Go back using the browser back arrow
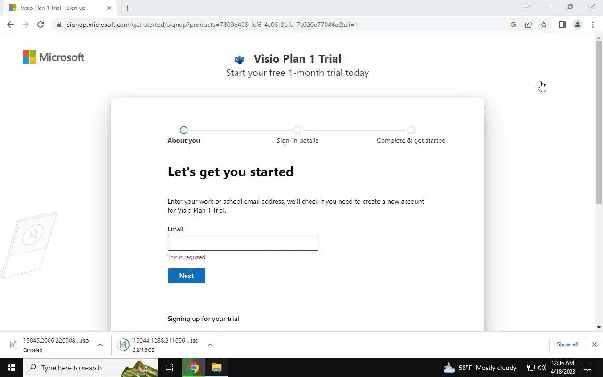The height and width of the screenshot is (377, 603). tap(10, 25)
